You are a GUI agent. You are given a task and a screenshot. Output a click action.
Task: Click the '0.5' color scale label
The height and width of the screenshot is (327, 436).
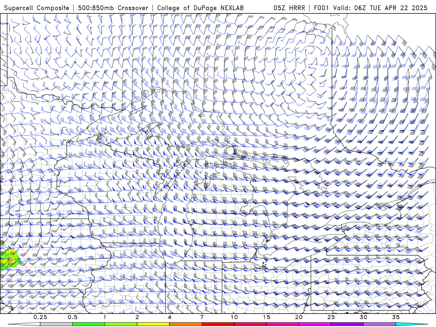point(72,317)
